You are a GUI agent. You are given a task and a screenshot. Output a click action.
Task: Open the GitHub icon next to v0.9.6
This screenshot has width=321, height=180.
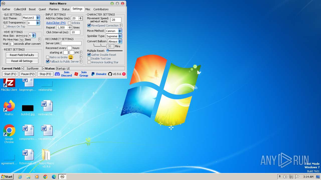point(110,74)
